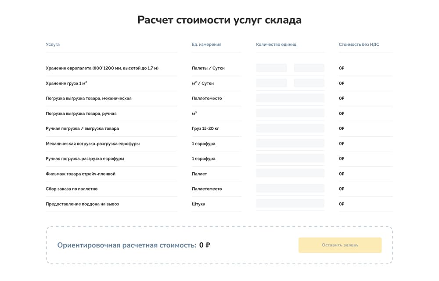Viewport: 439px width, 281px height.
Task: Select the Фильмаж товара стрейч-пленкой text
Action: coord(80,174)
